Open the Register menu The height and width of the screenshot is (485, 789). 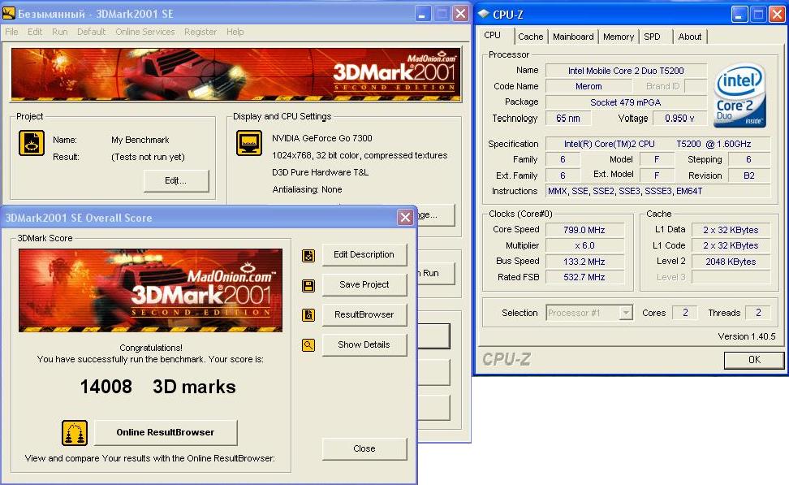tap(200, 32)
